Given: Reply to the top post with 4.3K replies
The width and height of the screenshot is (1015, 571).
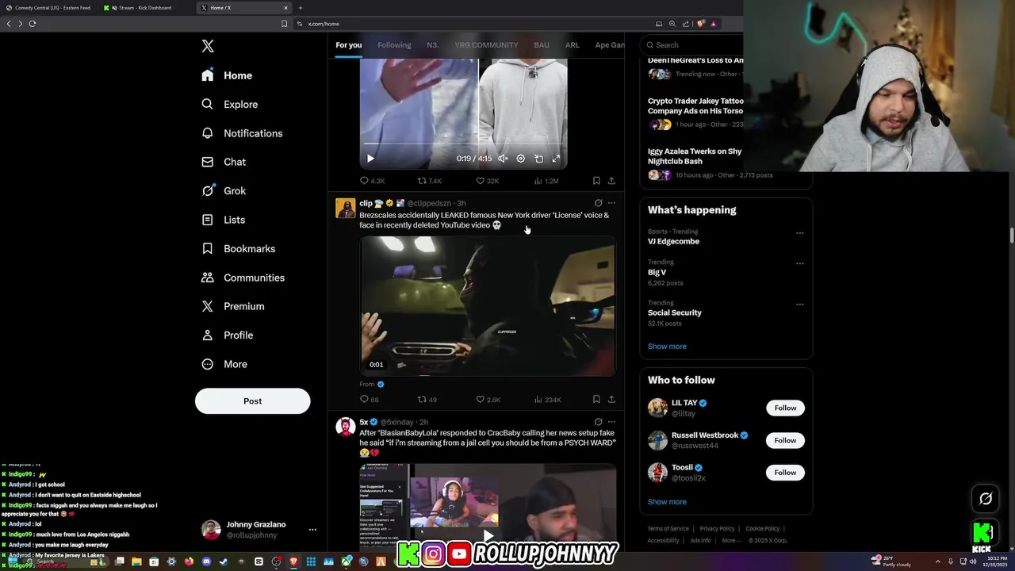Looking at the screenshot, I should [372, 181].
